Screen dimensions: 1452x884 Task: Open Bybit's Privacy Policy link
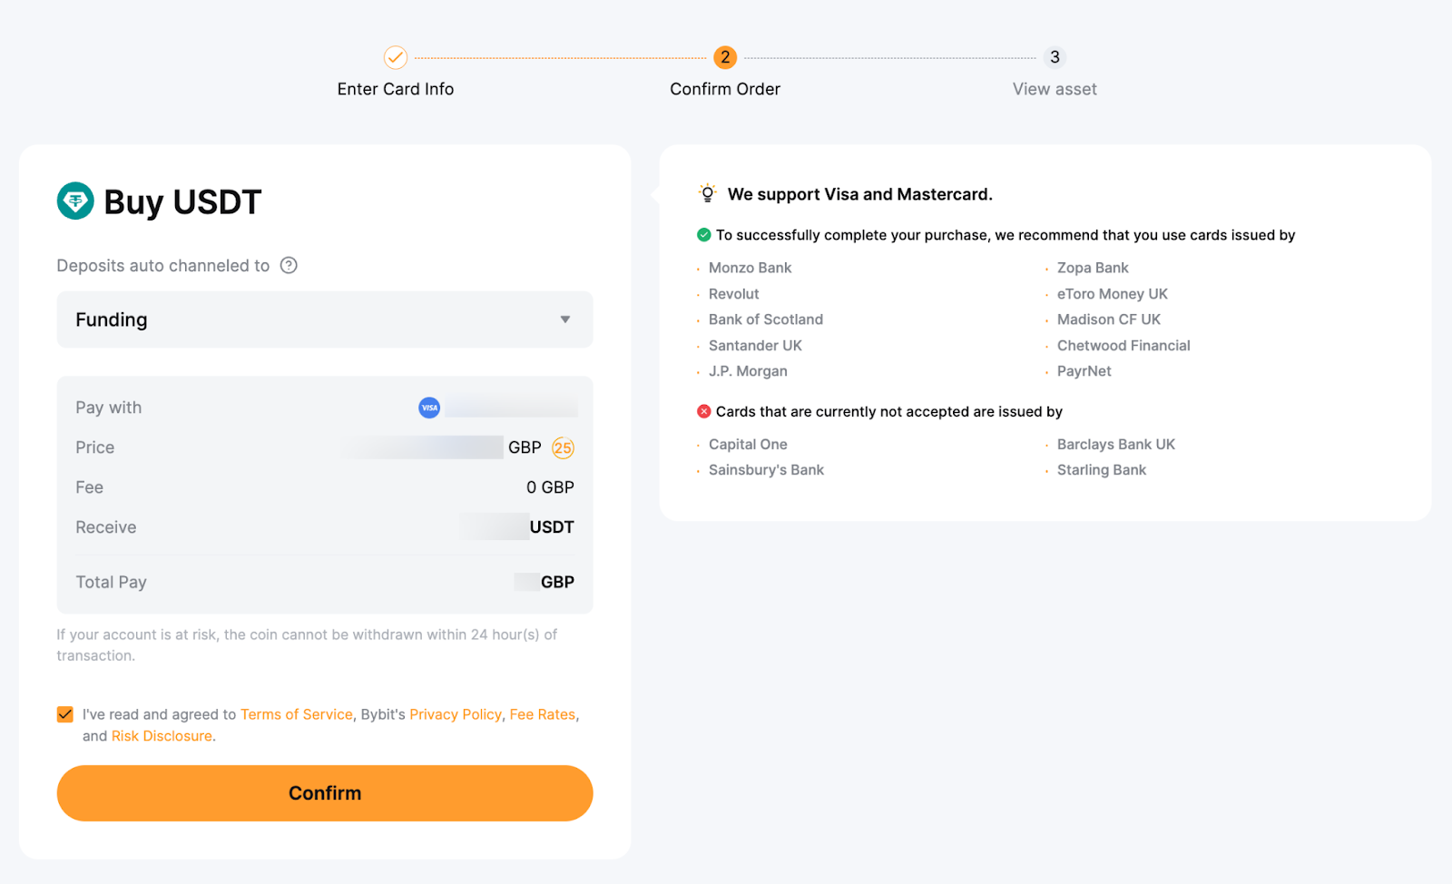pyautogui.click(x=455, y=714)
